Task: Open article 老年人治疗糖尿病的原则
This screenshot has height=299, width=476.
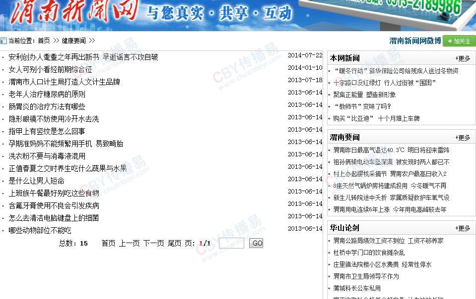Action: pyautogui.click(x=47, y=94)
